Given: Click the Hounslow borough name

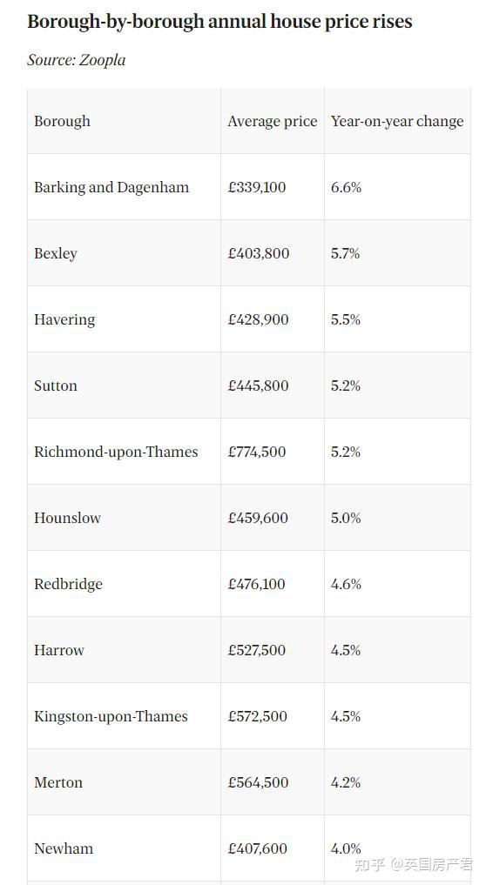Looking at the screenshot, I should click(67, 518).
